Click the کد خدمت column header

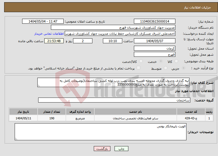click(x=191, y=112)
